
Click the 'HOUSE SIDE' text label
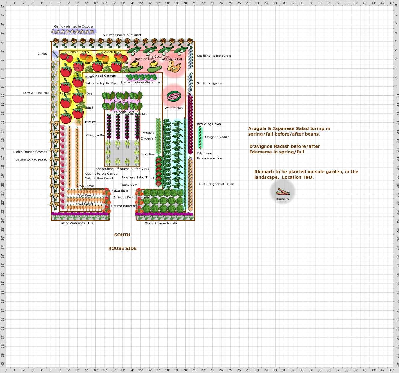click(122, 248)
